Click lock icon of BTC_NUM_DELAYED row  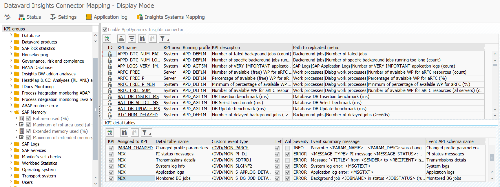pyautogui.click(x=110, y=115)
